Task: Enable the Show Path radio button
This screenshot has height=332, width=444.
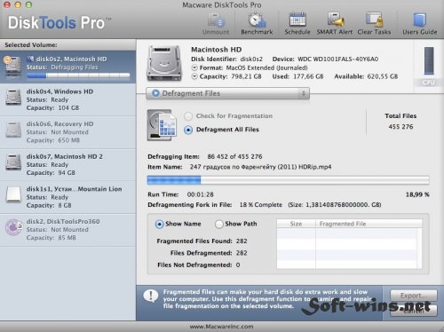Action: tap(219, 225)
